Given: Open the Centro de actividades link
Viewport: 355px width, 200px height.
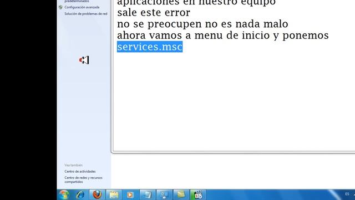Looking at the screenshot, I should click(x=80, y=172).
